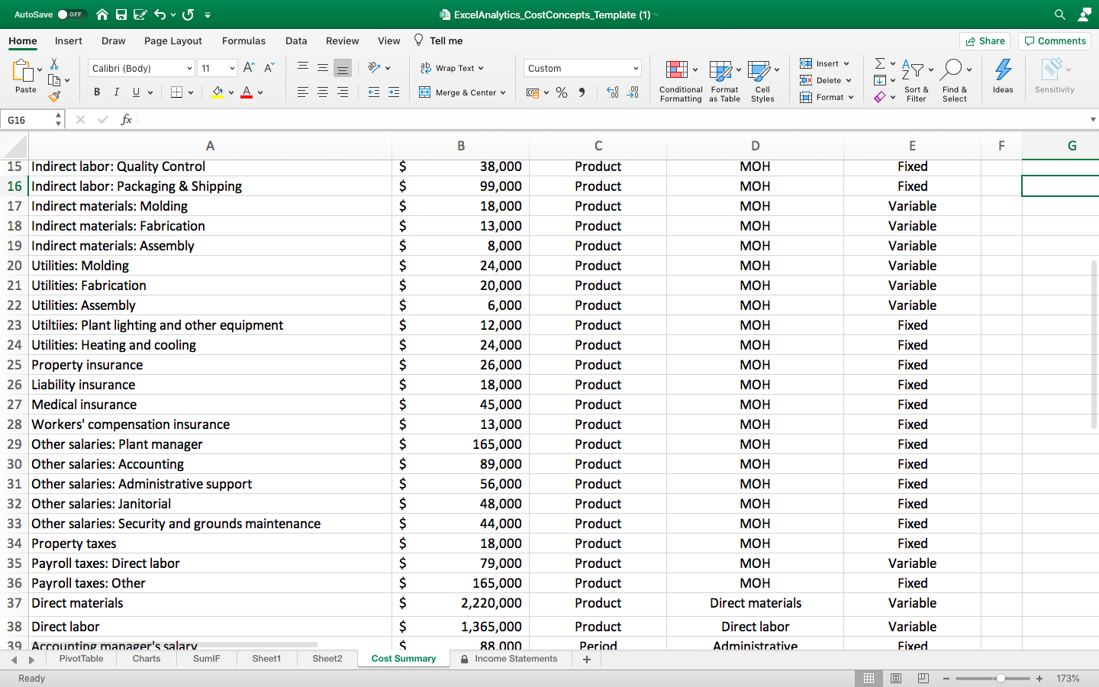1099x687 pixels.
Task: Open Find & Select
Action: [955, 81]
